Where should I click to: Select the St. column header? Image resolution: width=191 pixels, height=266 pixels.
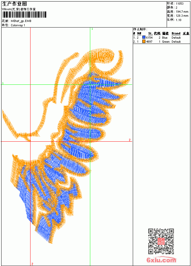150,33
